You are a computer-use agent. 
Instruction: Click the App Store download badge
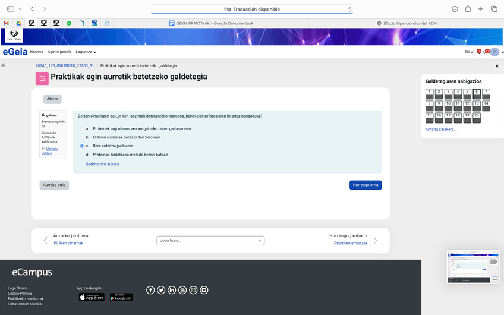pyautogui.click(x=92, y=297)
